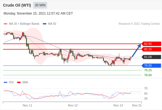Click the Nov 13 date axis label
The image size is (162, 110).
pos(118,105)
